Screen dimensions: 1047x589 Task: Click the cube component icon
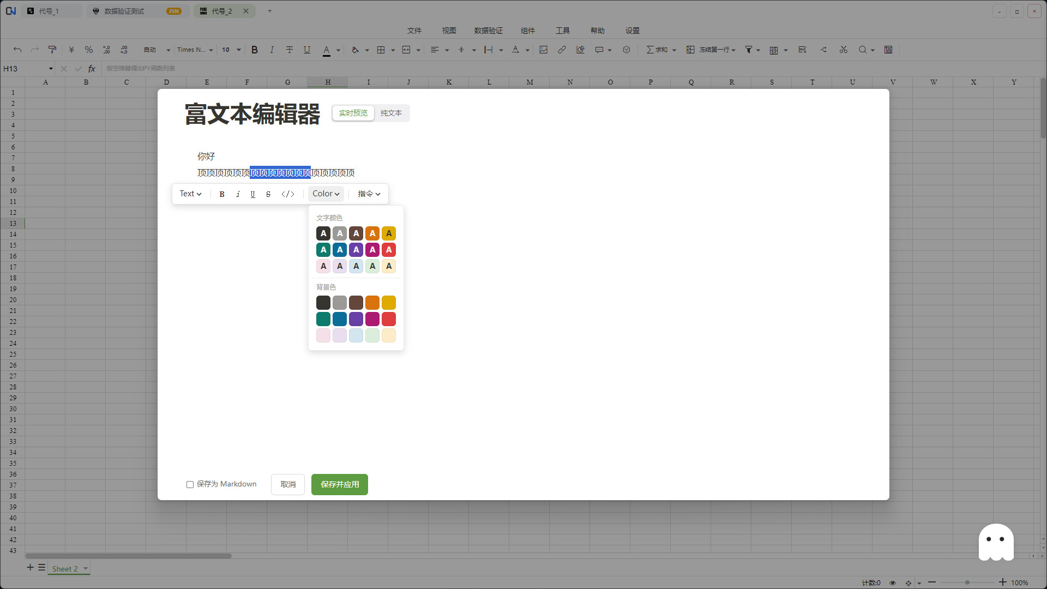(627, 50)
